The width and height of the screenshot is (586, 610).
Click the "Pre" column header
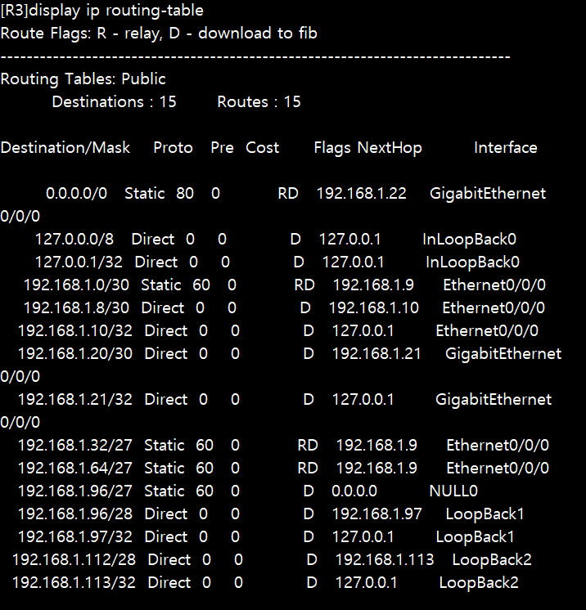pos(222,148)
